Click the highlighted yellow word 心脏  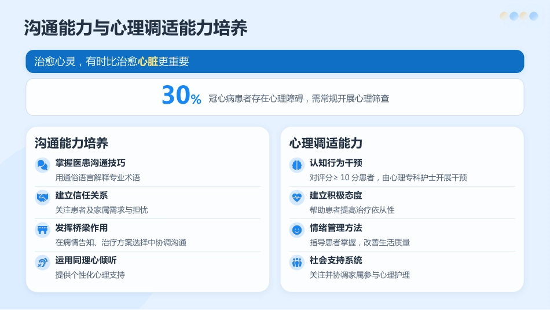(x=148, y=61)
